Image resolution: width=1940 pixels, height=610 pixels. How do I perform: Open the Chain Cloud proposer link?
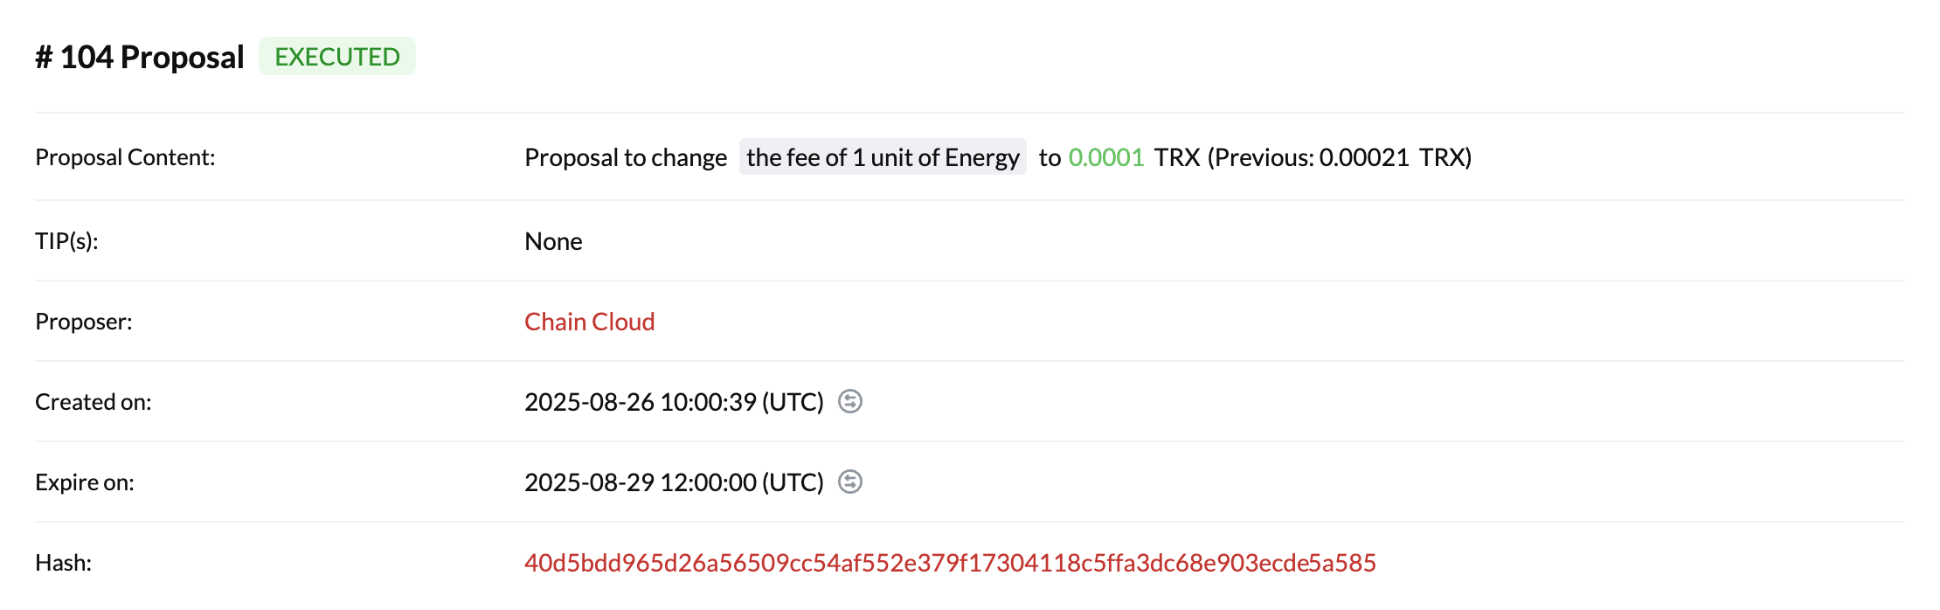[x=588, y=322]
